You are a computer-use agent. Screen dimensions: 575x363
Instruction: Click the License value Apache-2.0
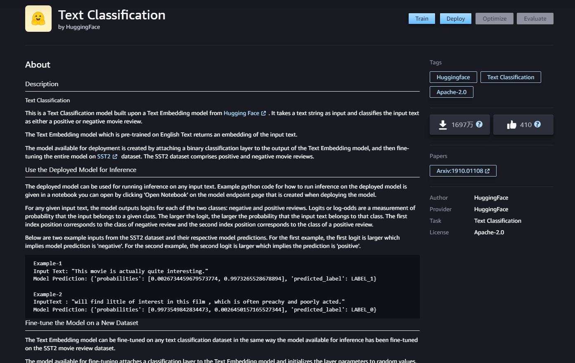pos(489,232)
